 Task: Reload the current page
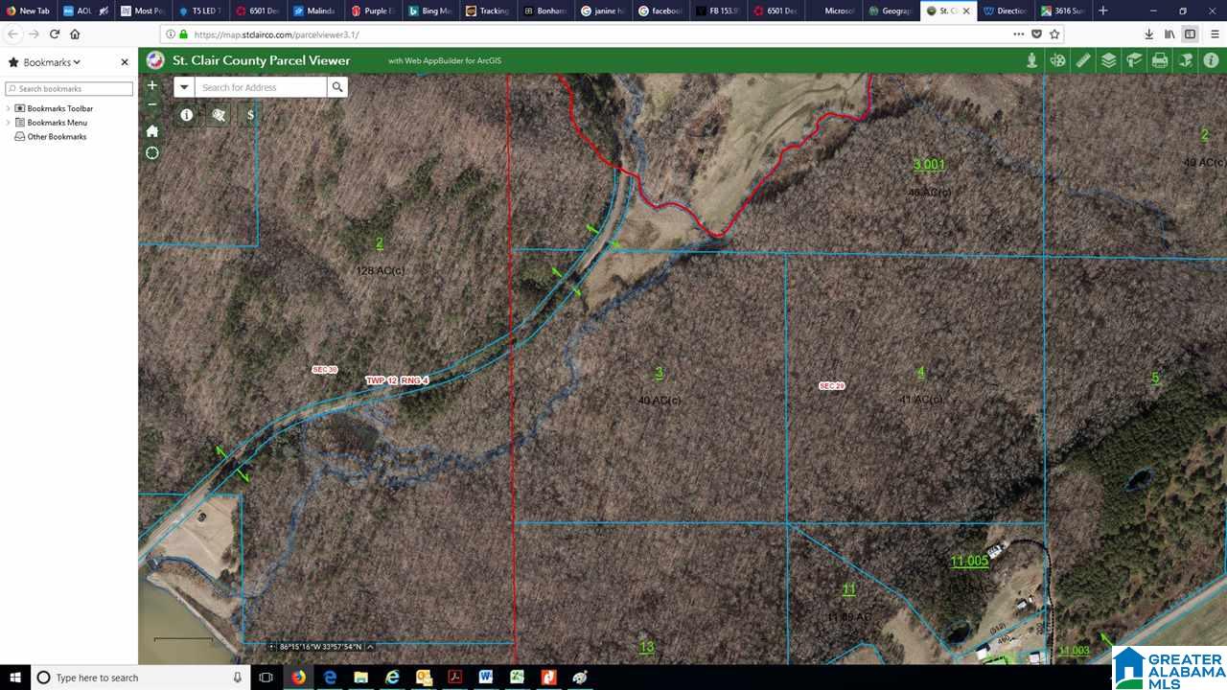(x=55, y=34)
